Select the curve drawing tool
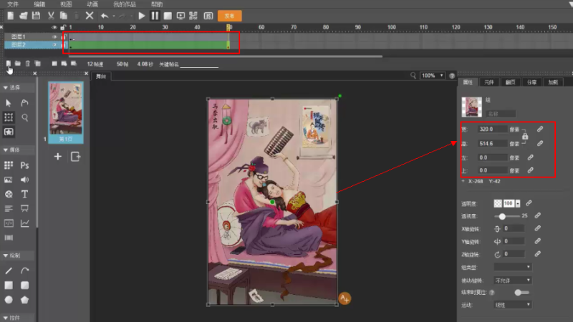 (24, 270)
